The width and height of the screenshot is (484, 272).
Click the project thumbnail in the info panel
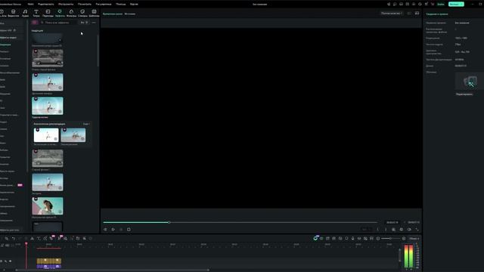click(x=470, y=82)
